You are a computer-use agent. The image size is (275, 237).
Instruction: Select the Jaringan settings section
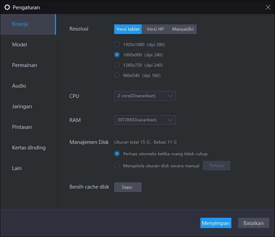tap(22, 106)
